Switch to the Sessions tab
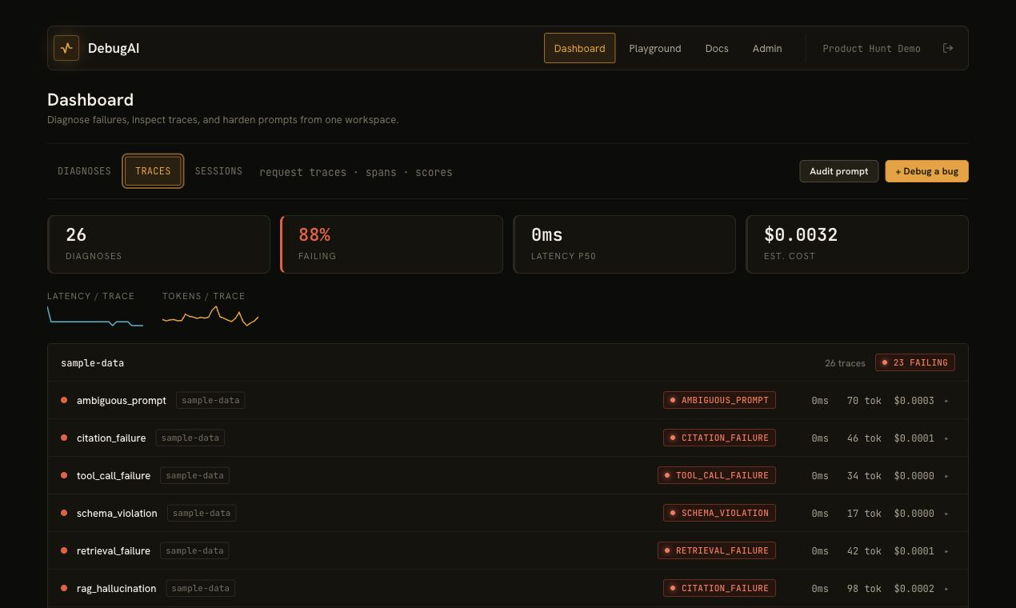This screenshot has width=1016, height=608. click(x=218, y=171)
